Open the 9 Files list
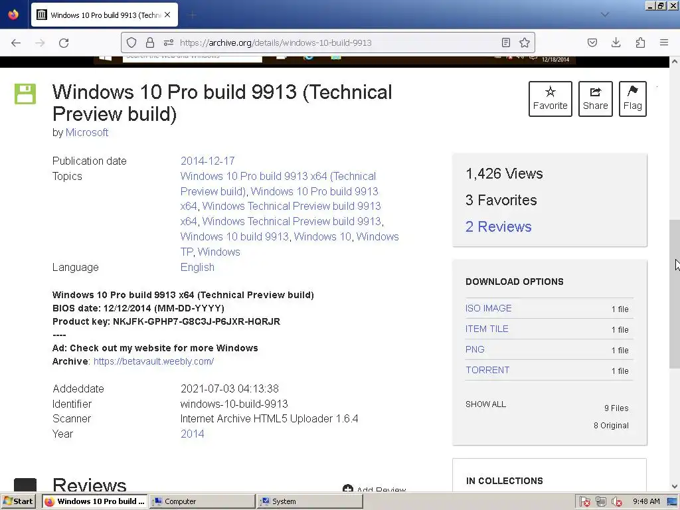Viewport: 680px width, 510px height. pyautogui.click(x=616, y=408)
